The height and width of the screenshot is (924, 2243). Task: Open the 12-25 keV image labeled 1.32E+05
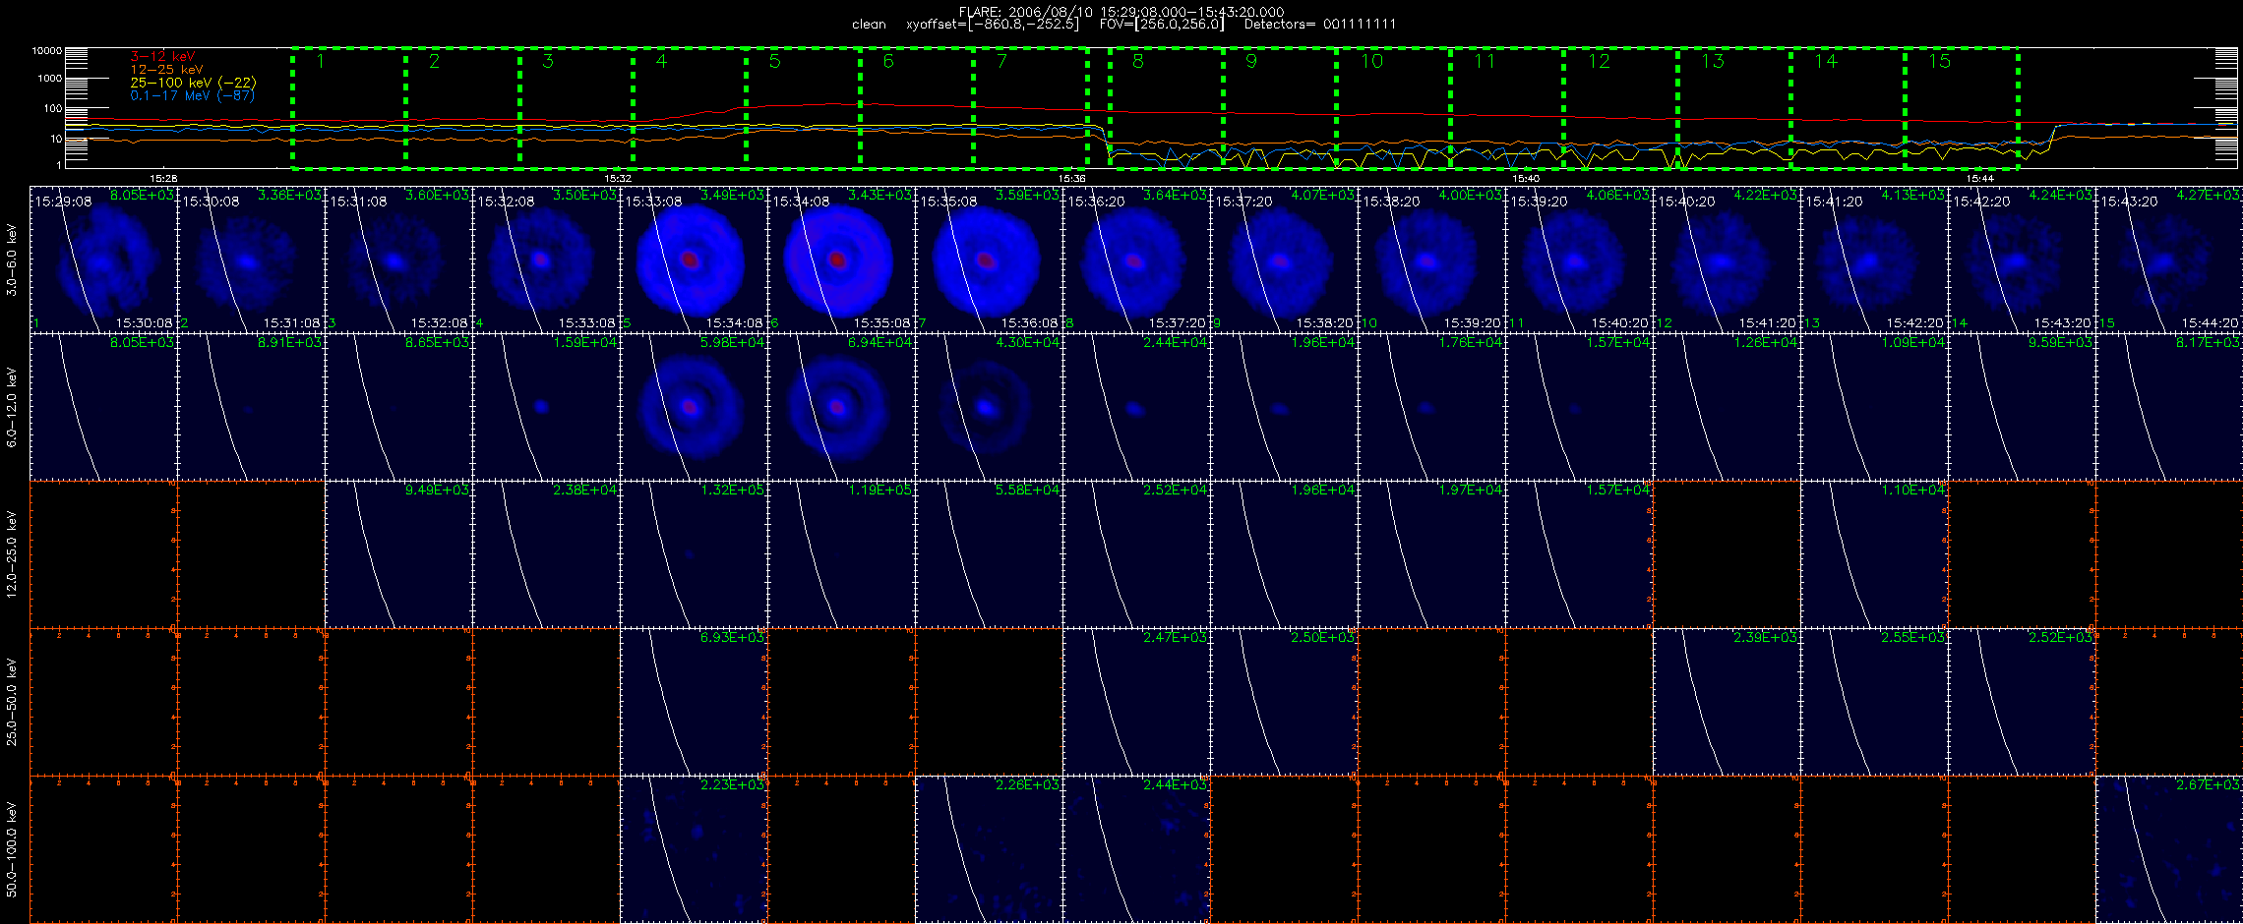(695, 554)
